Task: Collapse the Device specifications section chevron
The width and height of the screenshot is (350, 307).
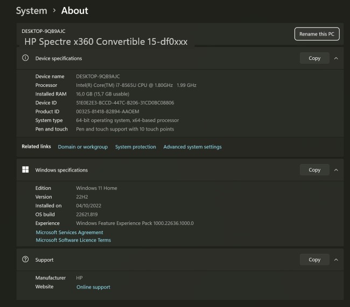Action: [x=336, y=58]
